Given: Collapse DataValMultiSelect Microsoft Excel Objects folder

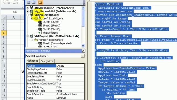Looking at the screenshot, I should click(32, 40).
